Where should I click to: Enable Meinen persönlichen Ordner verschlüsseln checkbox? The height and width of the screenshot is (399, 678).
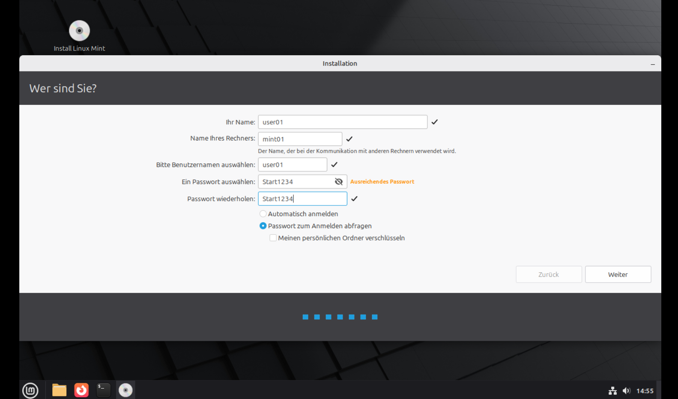click(x=273, y=238)
